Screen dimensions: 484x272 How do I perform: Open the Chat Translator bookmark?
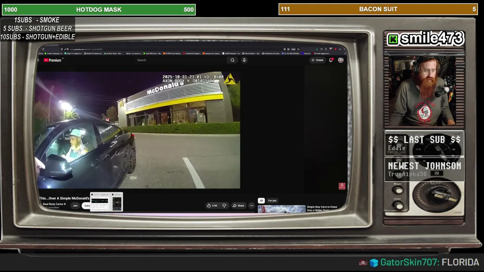tap(251, 54)
